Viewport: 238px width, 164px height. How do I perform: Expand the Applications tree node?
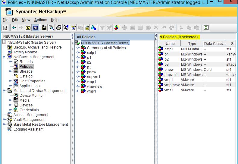tap(10, 86)
